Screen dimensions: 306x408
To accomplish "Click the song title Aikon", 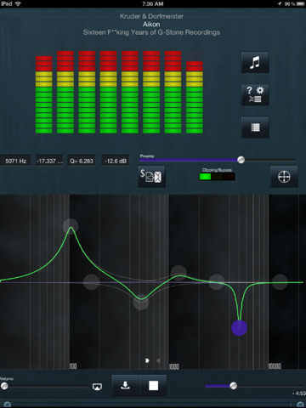I will [151, 25].
